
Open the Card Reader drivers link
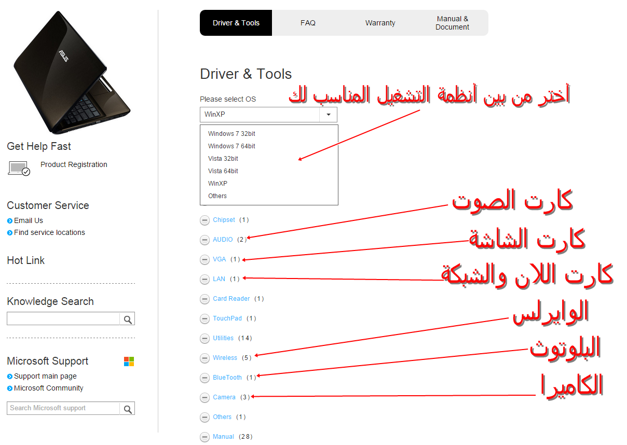(231, 299)
